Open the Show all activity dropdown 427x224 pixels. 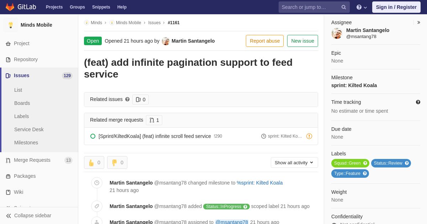pos(294,162)
